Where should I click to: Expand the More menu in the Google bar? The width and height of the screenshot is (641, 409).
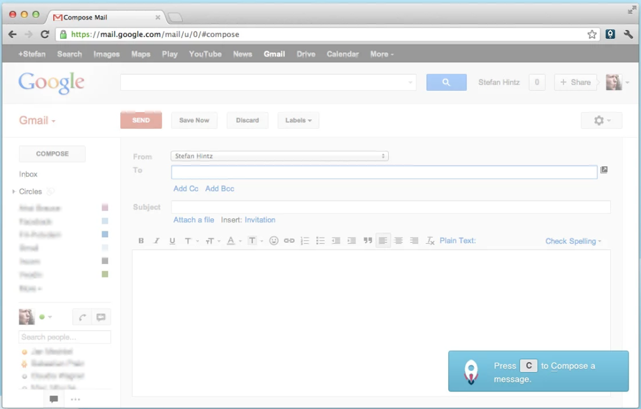pos(382,54)
